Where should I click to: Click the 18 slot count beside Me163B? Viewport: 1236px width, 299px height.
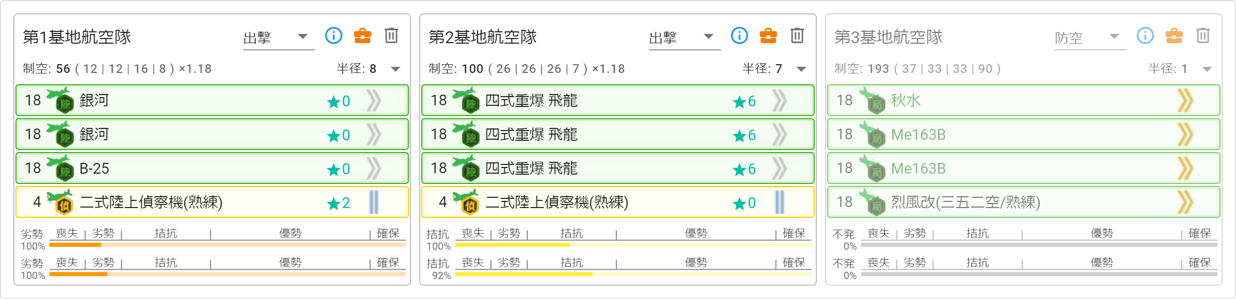[845, 135]
